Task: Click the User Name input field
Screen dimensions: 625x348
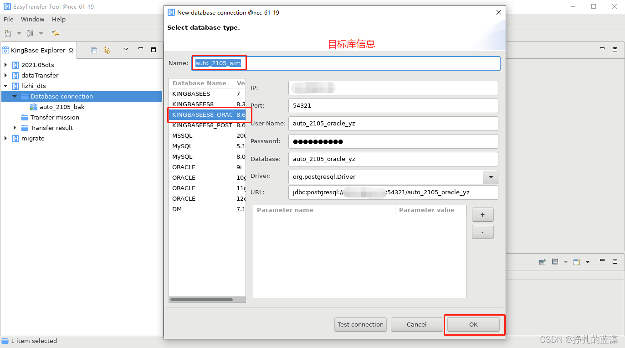Action: [393, 123]
